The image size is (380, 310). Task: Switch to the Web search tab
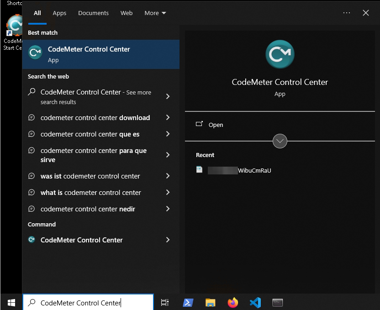point(127,13)
